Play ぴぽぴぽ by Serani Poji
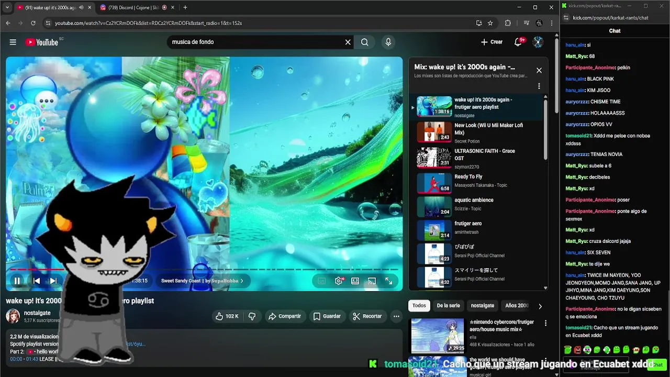This screenshot has height=377, width=670. tap(476, 253)
